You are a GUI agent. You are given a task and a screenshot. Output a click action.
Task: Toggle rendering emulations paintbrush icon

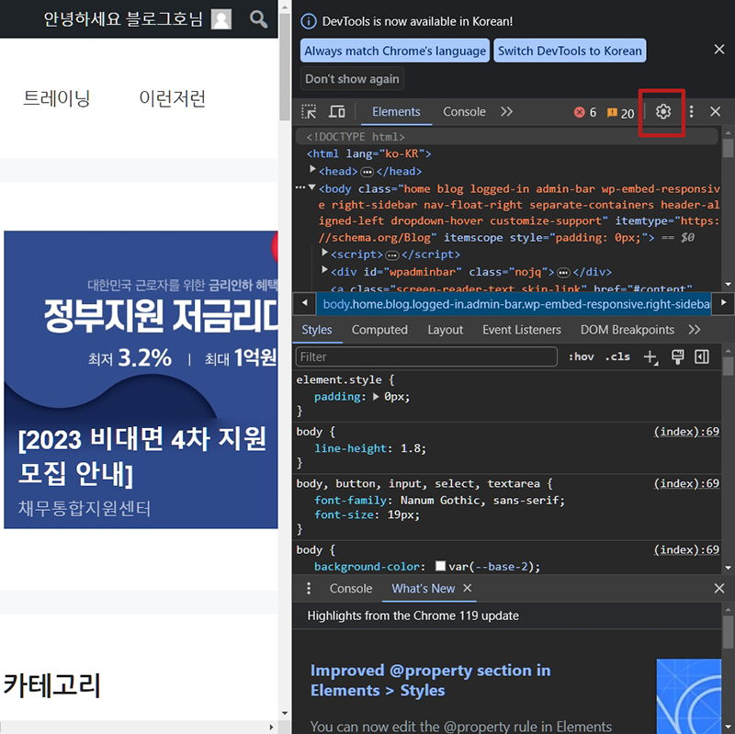pyautogui.click(x=677, y=356)
